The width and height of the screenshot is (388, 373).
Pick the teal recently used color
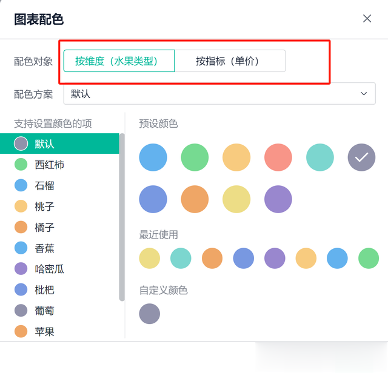pyautogui.click(x=181, y=258)
